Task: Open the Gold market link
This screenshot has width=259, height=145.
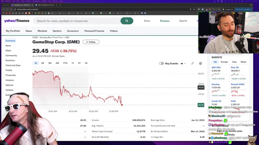Action: (x=233, y=101)
